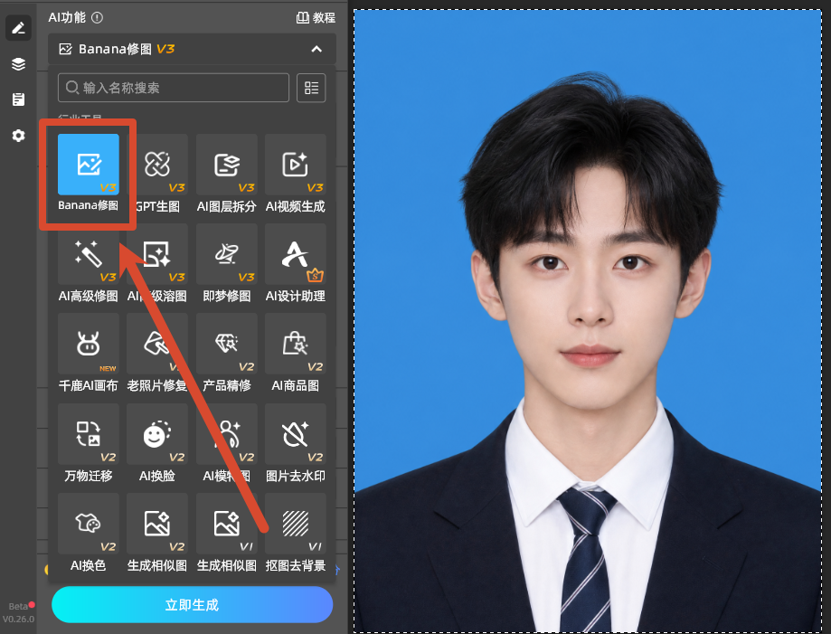This screenshot has height=634, width=831.
Task: Select the AI换色 recolor tool
Action: click(x=89, y=524)
